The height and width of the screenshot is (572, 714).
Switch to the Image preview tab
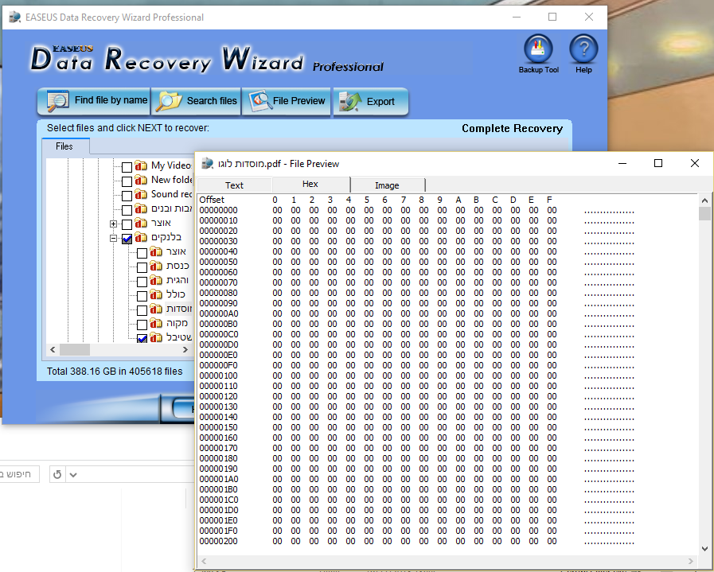tap(387, 185)
